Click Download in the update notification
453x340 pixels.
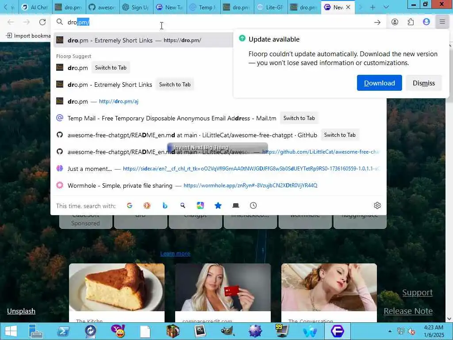click(x=379, y=83)
